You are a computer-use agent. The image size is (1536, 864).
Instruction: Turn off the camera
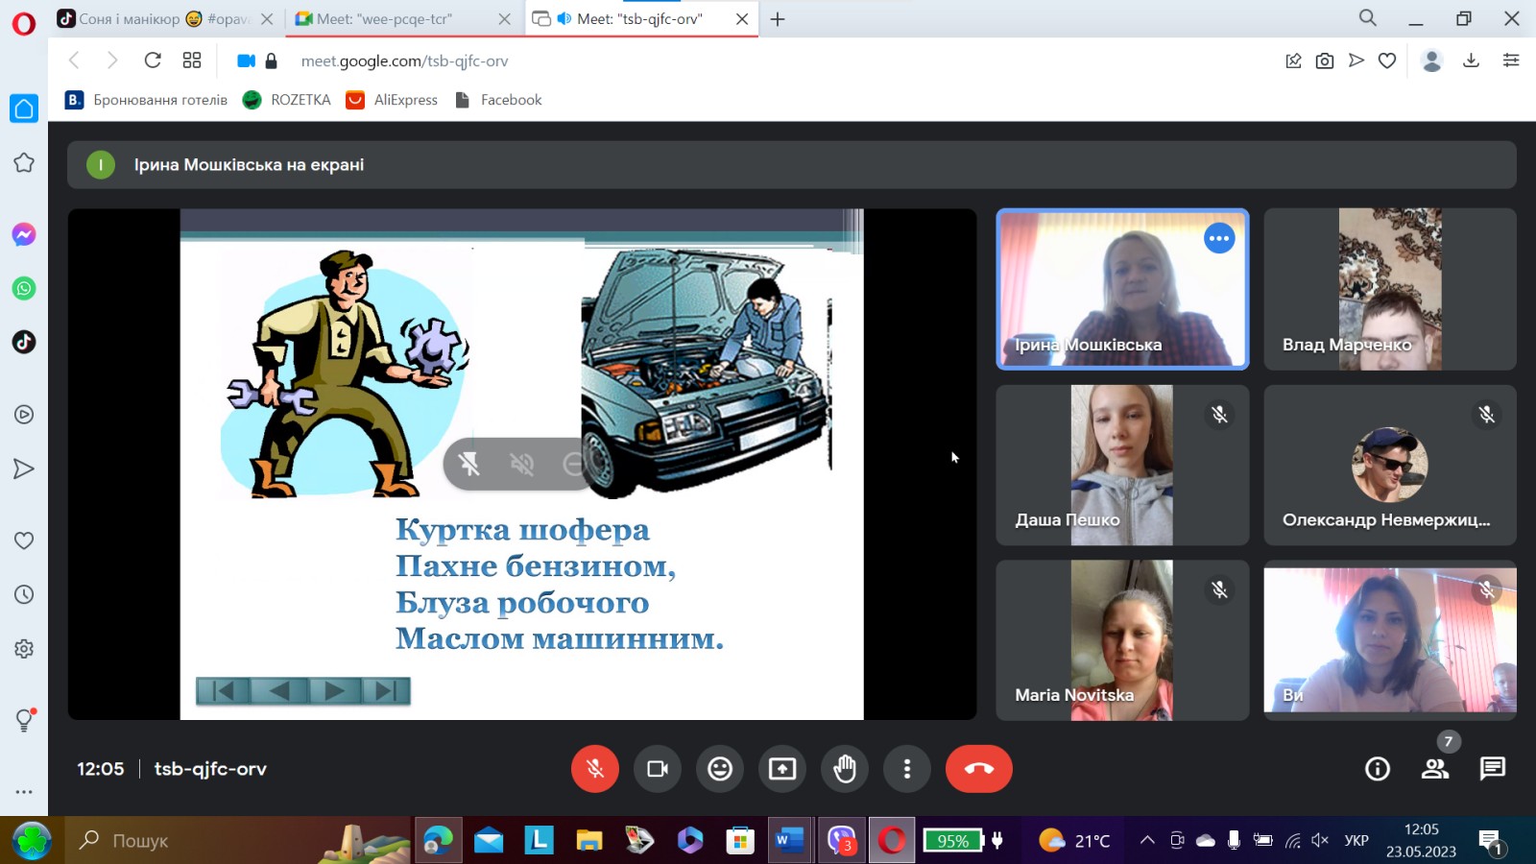[657, 769]
